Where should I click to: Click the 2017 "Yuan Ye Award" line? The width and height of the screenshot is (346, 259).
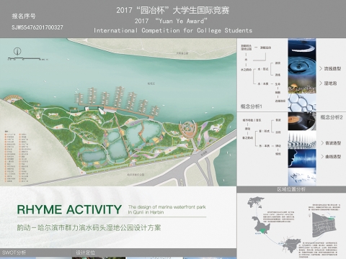[171, 21]
